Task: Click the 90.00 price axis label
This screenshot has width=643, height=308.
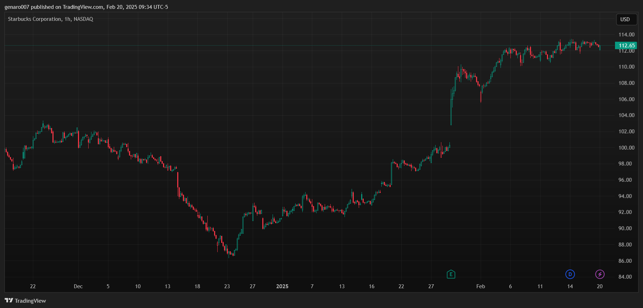Action: 625,228
